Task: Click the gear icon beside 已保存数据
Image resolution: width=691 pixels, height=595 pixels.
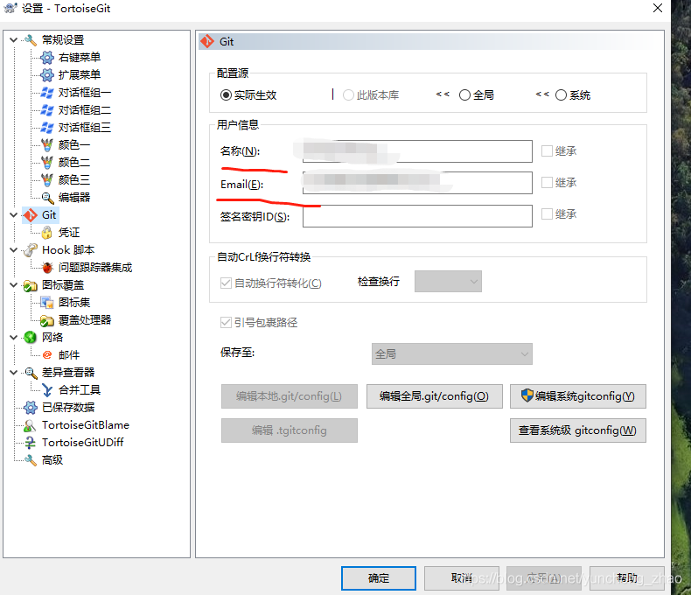Action: pos(31,407)
